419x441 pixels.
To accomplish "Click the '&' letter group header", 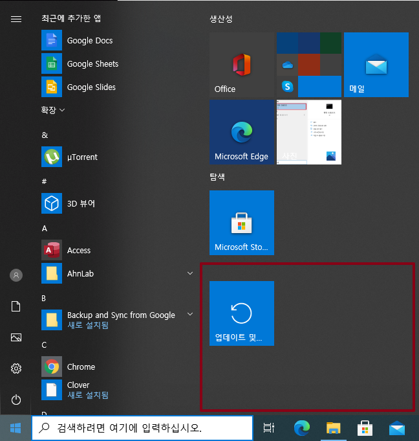I will point(45,135).
